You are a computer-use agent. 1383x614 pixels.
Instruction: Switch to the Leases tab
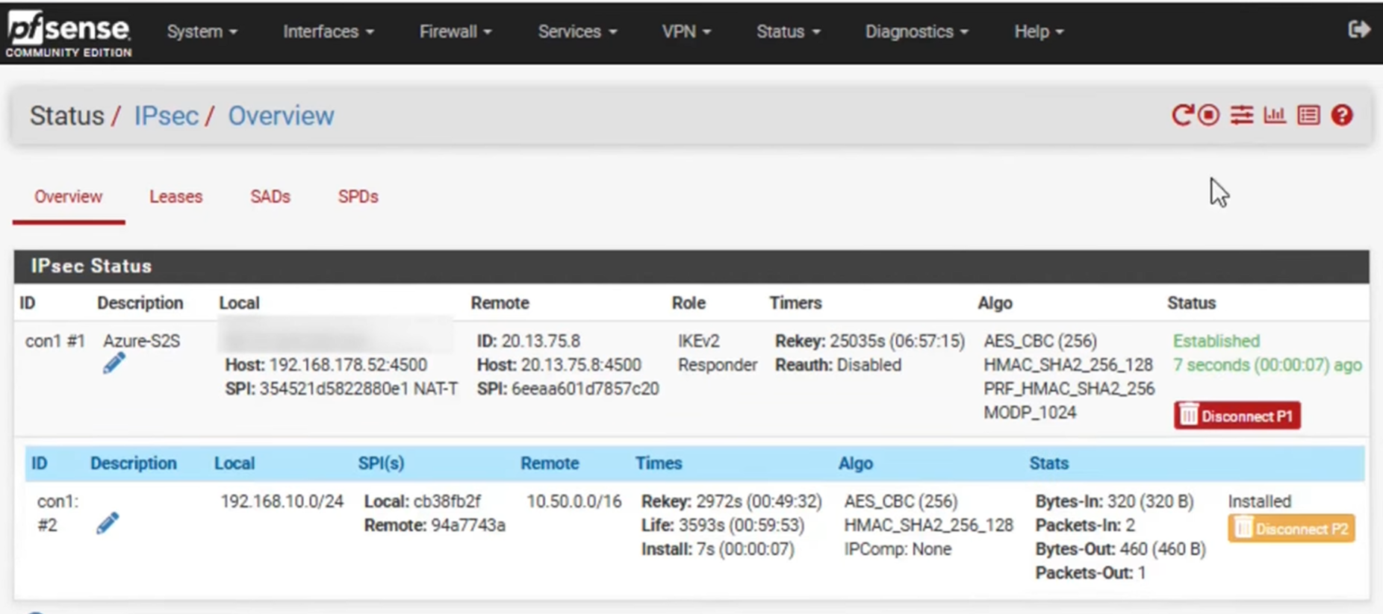tap(175, 197)
